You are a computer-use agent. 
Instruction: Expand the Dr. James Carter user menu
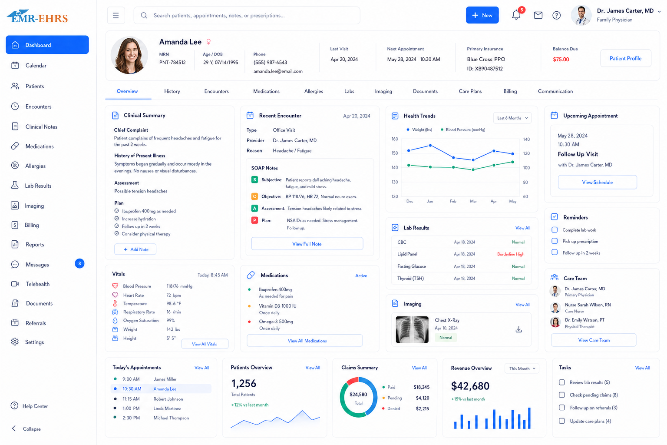point(659,11)
